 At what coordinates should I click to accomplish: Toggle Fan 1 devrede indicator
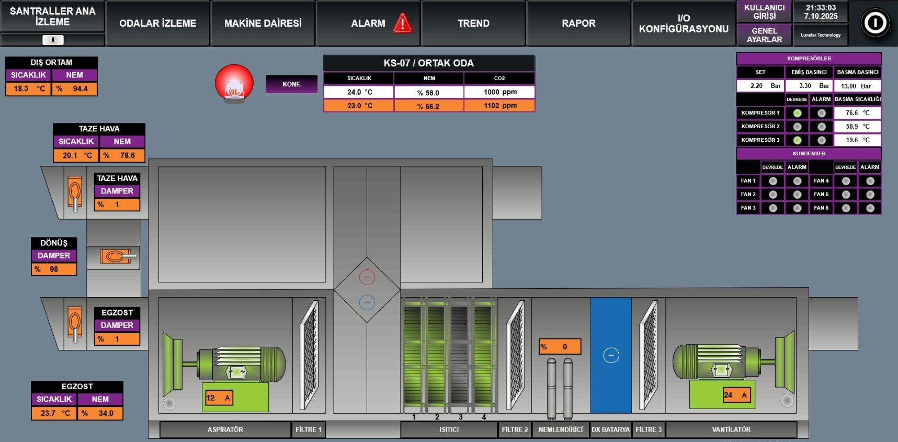(x=772, y=181)
